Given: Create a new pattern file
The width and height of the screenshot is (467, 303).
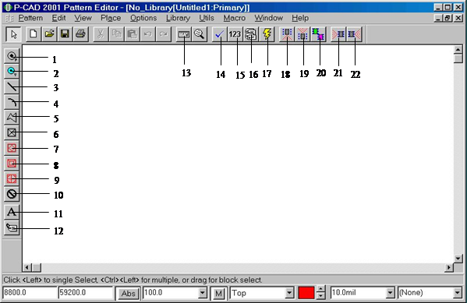Looking at the screenshot, I should point(34,34).
